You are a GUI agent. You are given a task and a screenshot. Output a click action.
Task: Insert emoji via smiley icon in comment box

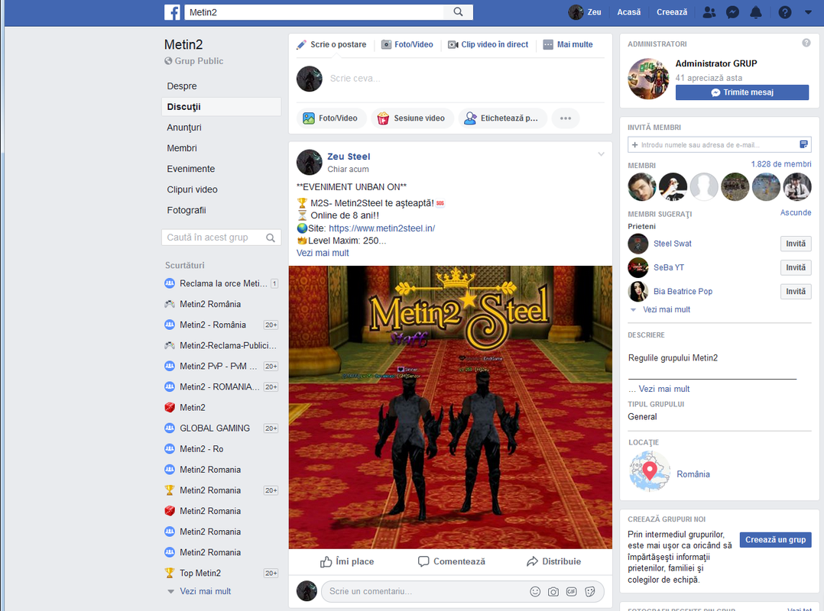click(535, 592)
